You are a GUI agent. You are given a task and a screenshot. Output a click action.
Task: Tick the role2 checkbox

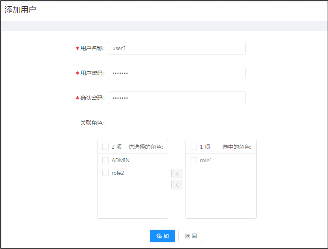click(105, 173)
